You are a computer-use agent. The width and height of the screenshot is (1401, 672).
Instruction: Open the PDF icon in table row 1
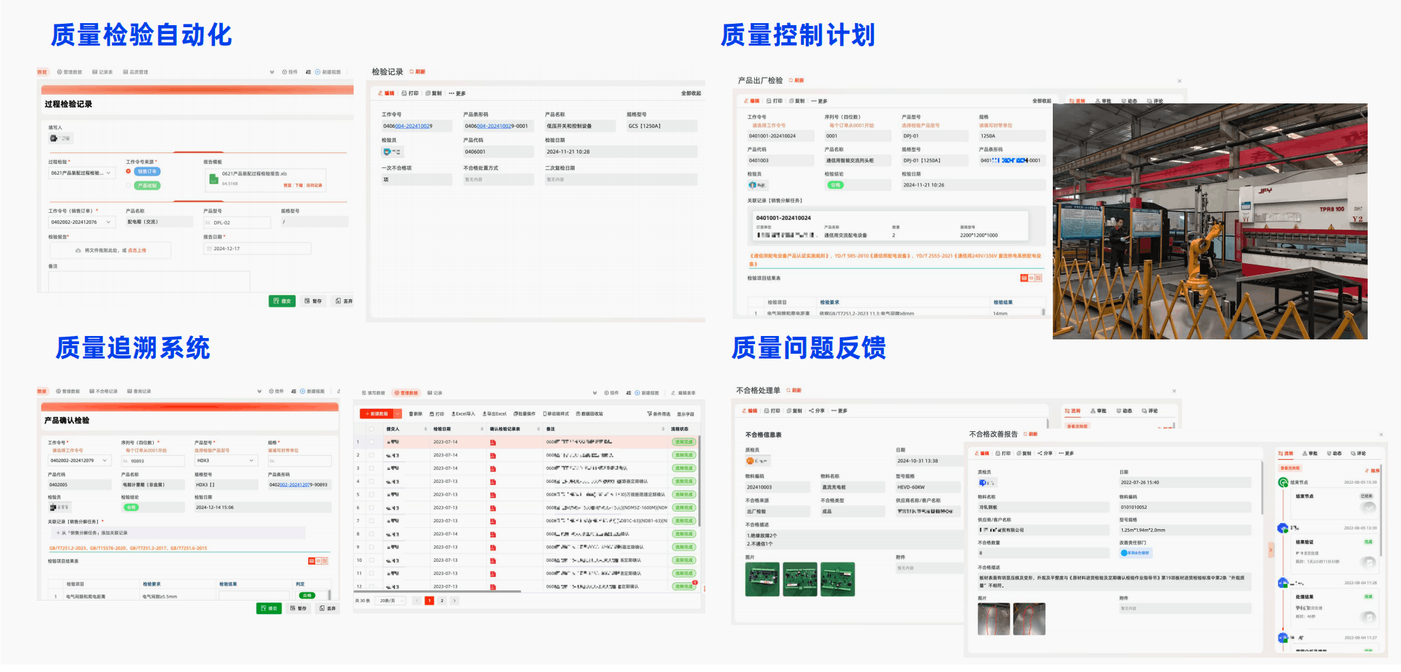point(492,442)
